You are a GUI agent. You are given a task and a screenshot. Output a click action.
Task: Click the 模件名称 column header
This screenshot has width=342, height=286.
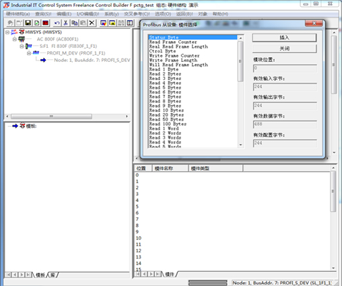[170, 168]
